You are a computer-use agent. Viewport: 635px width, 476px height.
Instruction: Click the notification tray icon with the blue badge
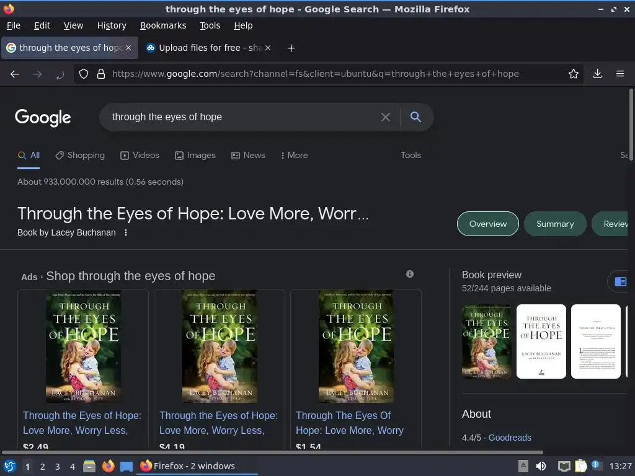tap(597, 465)
